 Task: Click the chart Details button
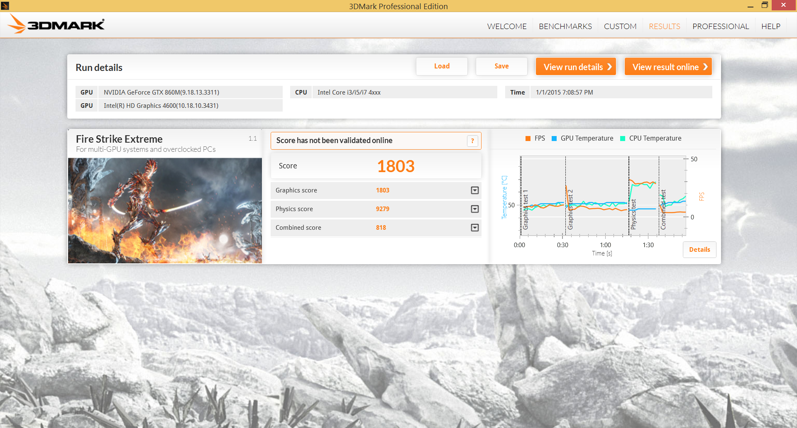point(699,250)
